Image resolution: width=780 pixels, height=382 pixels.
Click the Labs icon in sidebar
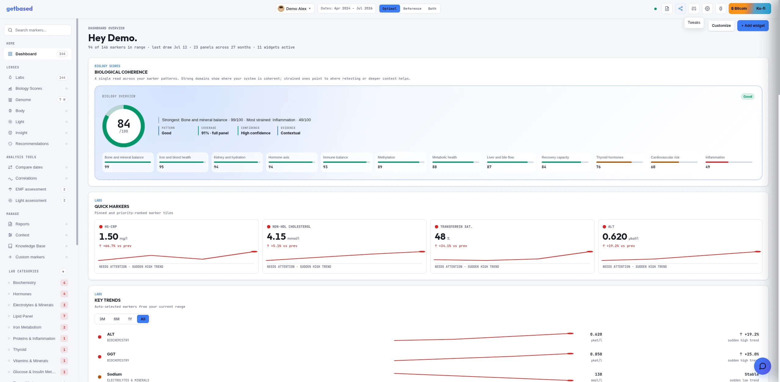(10, 78)
